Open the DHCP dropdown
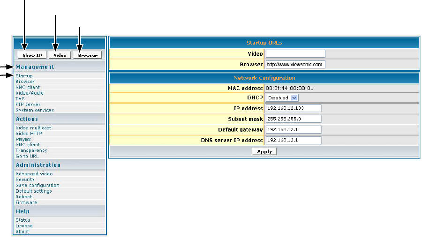This screenshot has width=422, height=240. [282, 98]
